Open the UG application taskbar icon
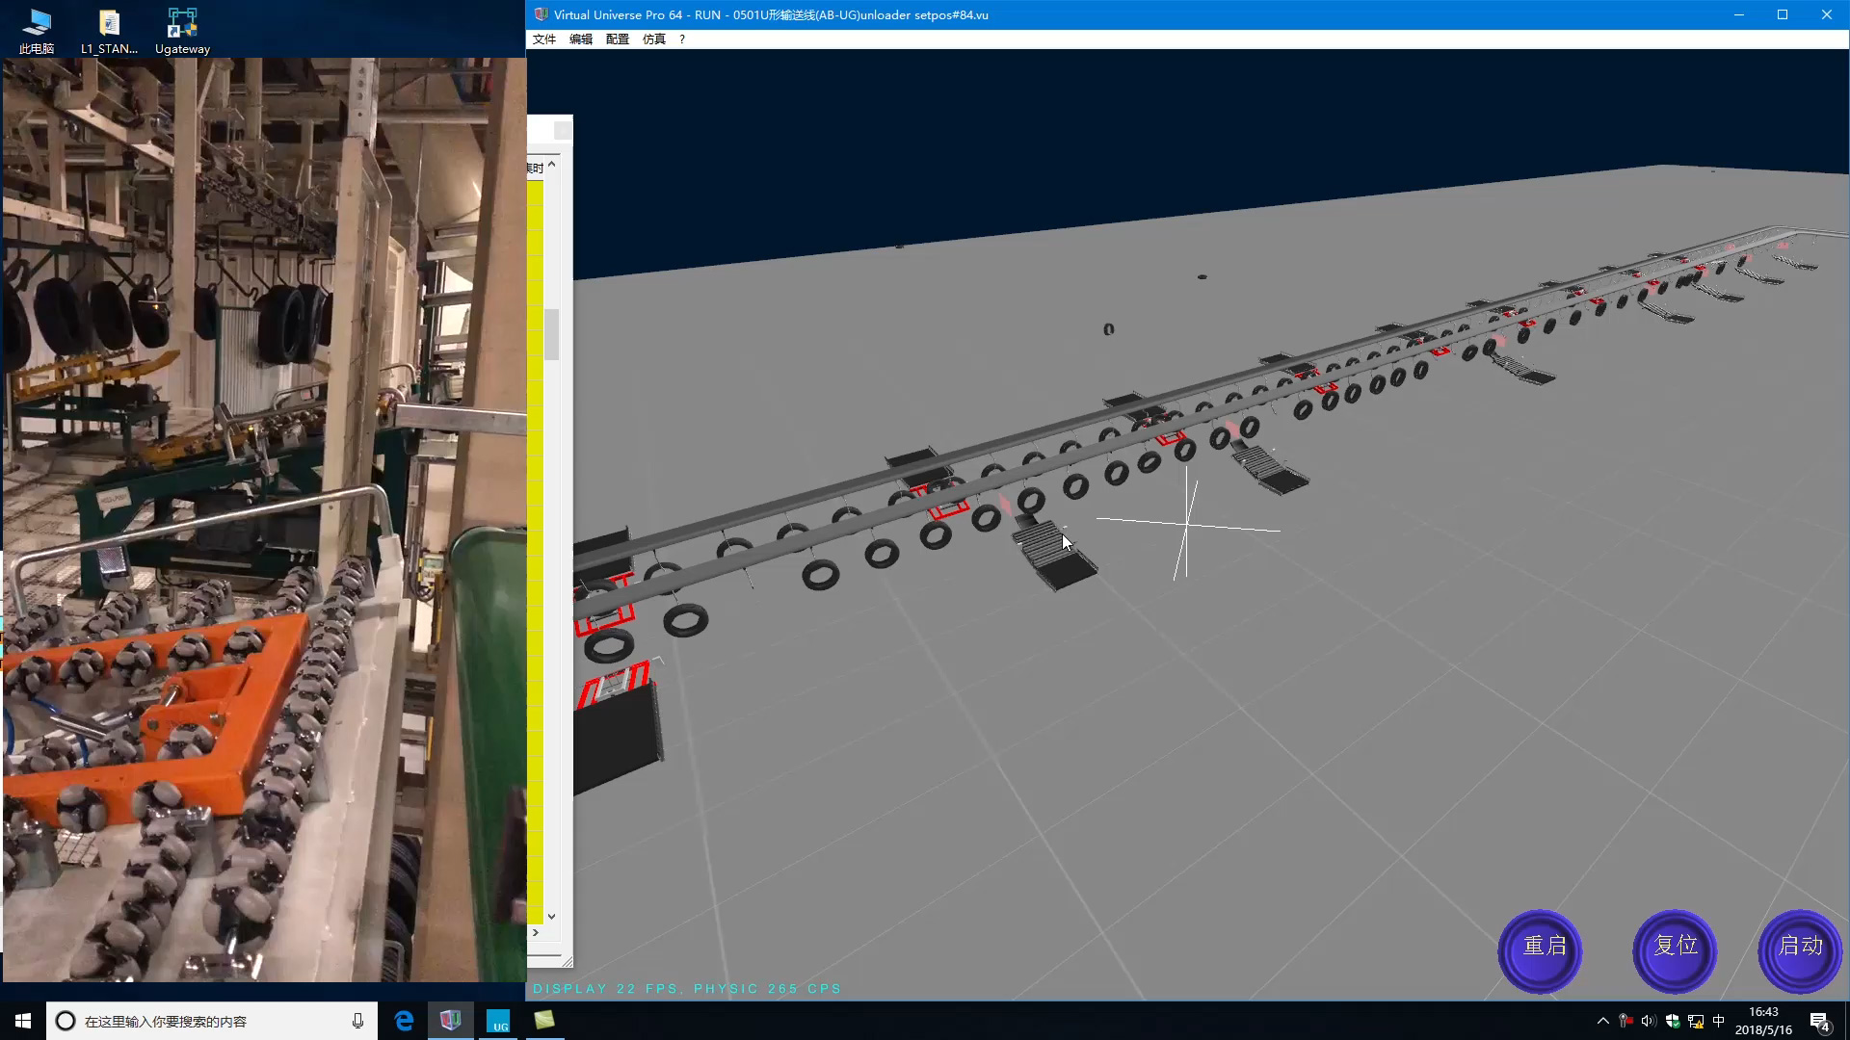The height and width of the screenshot is (1040, 1850). (x=498, y=1021)
